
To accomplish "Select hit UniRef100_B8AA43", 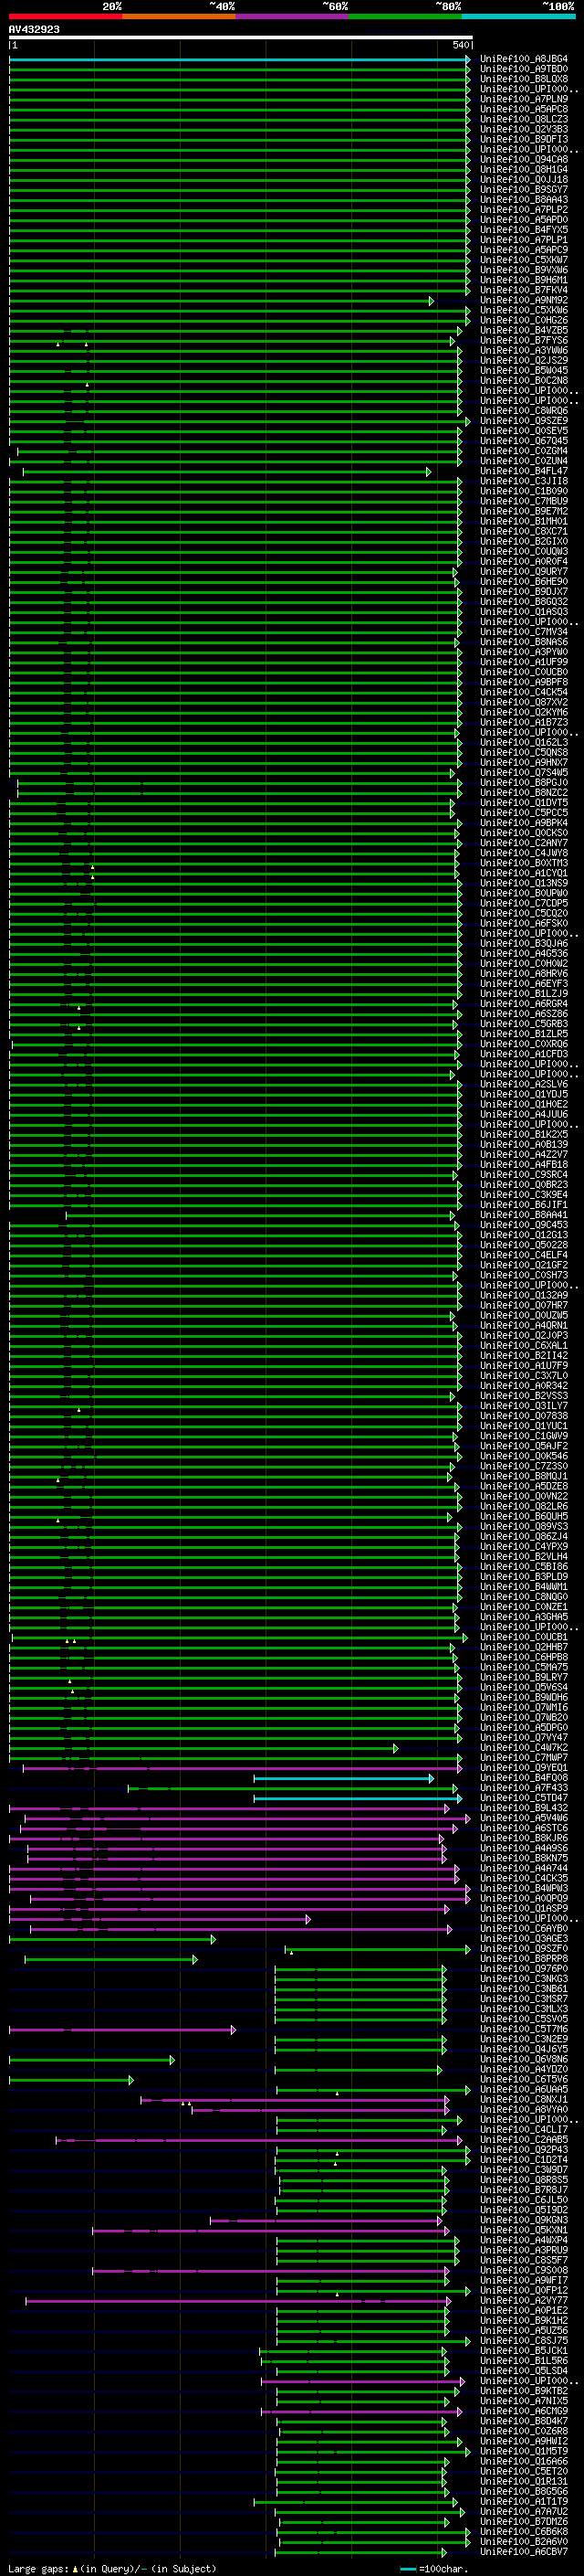I will [524, 200].
